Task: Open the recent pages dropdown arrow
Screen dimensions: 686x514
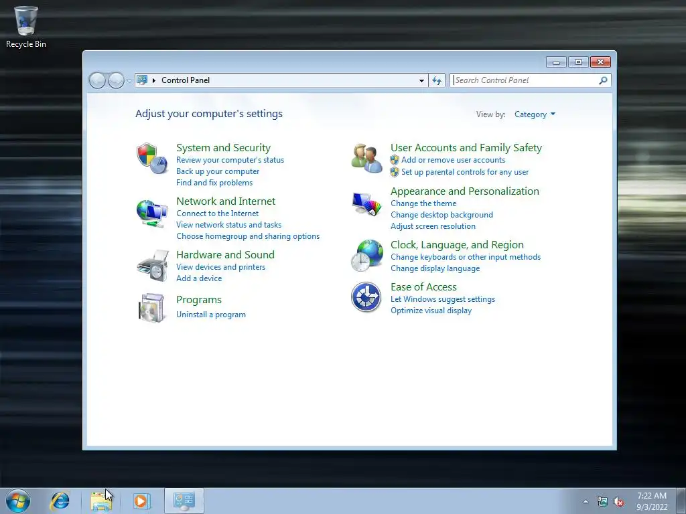Action: 129,81
